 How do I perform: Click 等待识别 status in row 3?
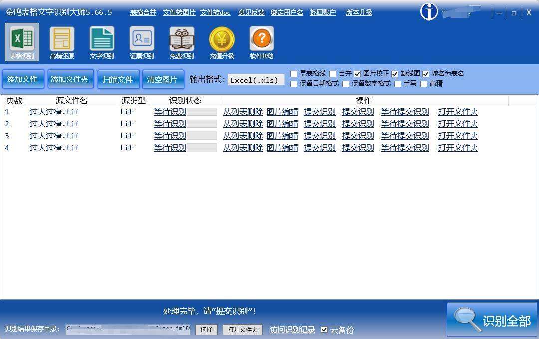pos(170,136)
